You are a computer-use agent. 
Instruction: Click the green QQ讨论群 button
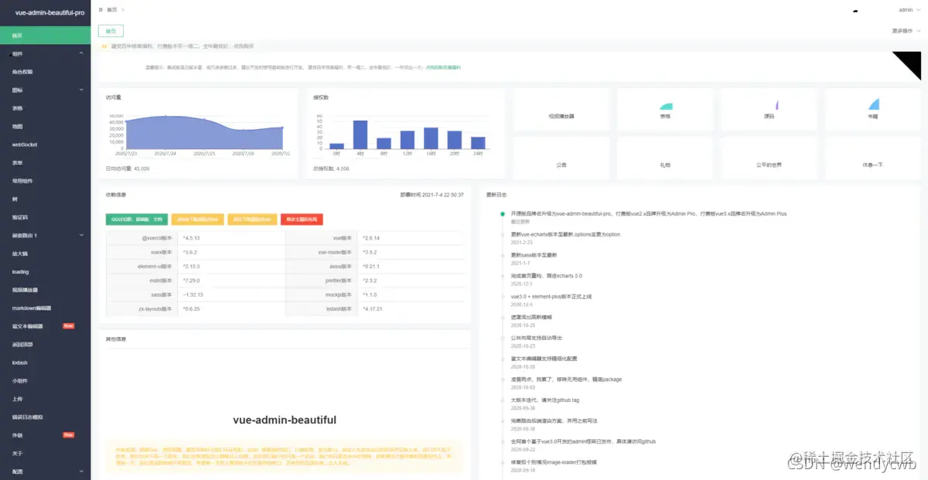[x=136, y=220]
